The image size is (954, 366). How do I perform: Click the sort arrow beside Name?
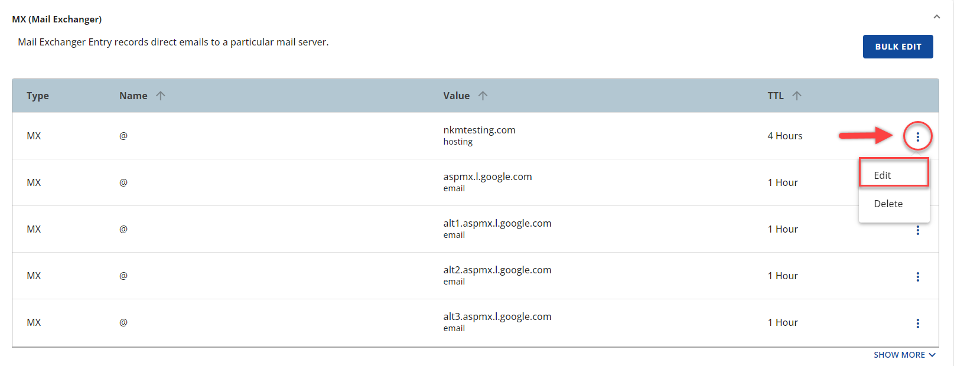click(161, 96)
